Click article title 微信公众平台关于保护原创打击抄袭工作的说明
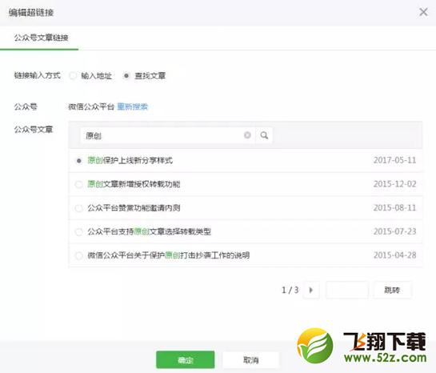Viewport: 436px width, 373px height. pos(169,255)
